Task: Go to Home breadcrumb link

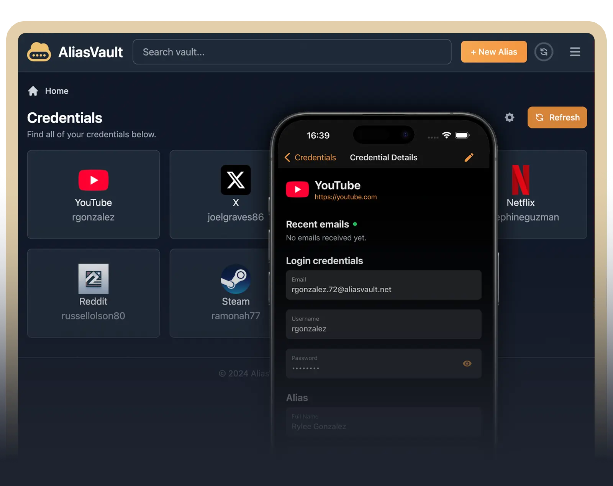Action: [57, 91]
